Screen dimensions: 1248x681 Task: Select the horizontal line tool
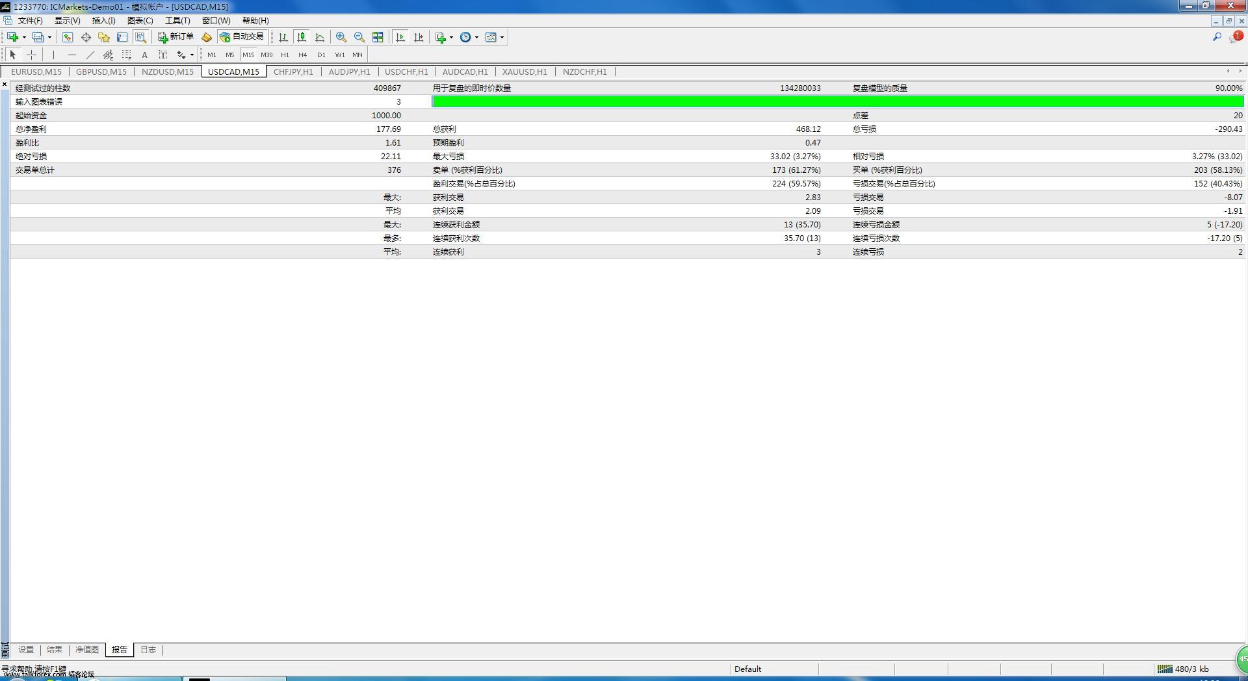72,55
